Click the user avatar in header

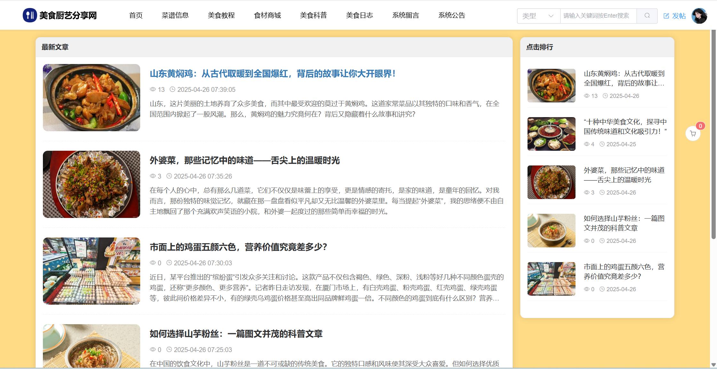tap(699, 16)
